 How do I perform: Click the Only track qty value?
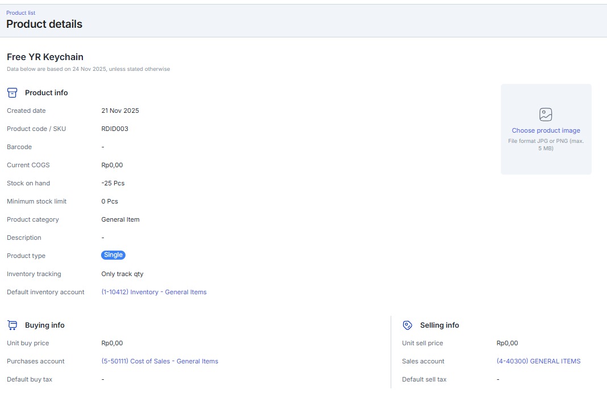(122, 274)
